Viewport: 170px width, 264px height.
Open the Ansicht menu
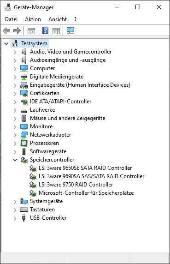click(x=58, y=19)
